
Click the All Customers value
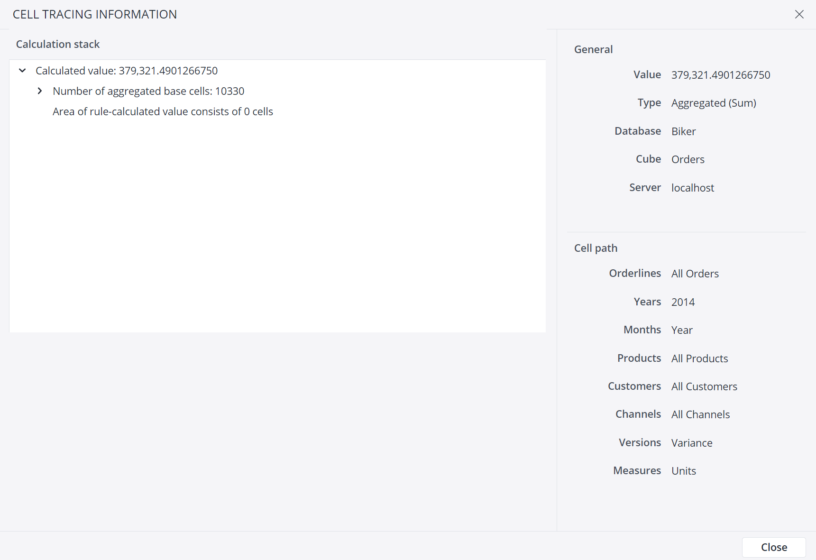pos(704,386)
